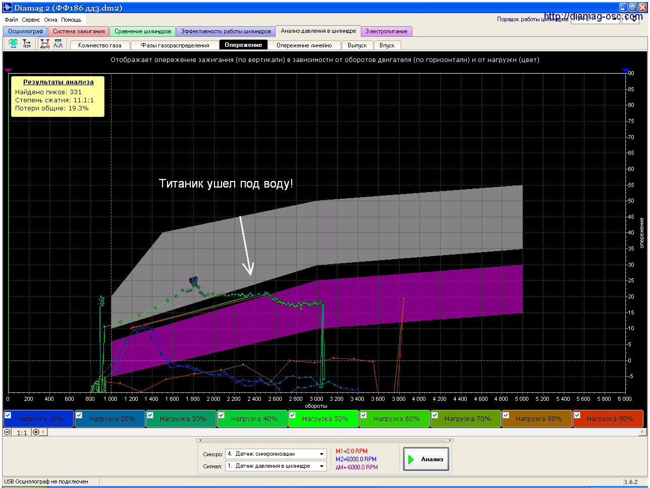650x488 pixels.
Task: Toggle the Нагрузка 50% checkbox
Action: tap(292, 415)
